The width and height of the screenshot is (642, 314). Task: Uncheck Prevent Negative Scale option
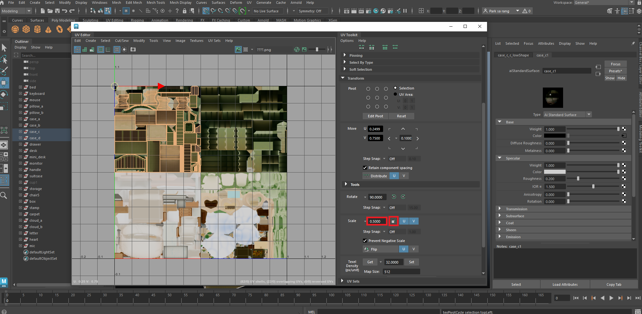pyautogui.click(x=365, y=241)
